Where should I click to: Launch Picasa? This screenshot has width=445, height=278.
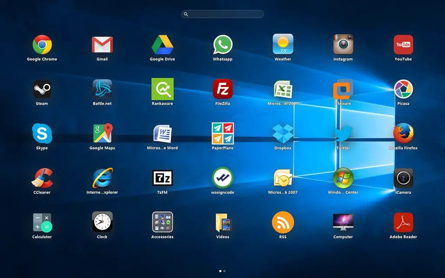[403, 89]
